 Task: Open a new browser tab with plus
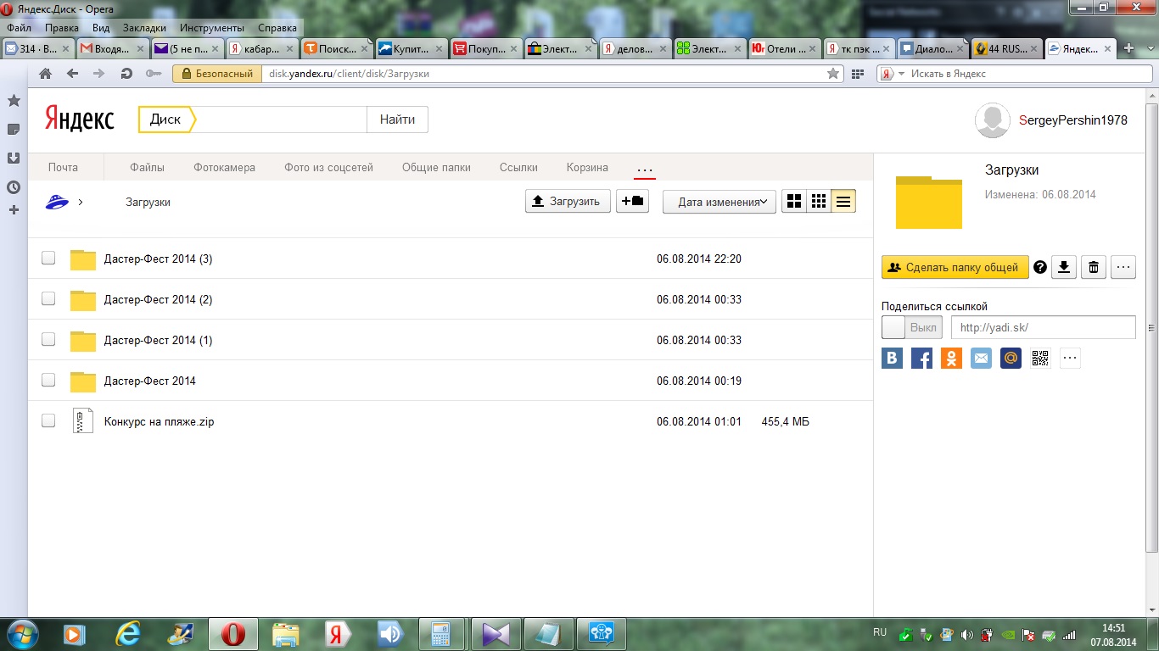coord(1128,48)
